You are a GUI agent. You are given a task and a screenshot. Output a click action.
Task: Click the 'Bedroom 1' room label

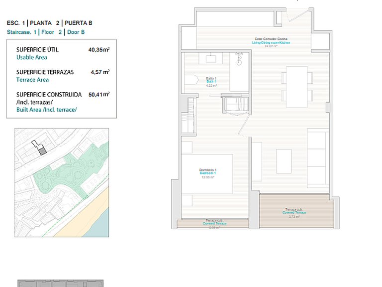tap(207, 173)
